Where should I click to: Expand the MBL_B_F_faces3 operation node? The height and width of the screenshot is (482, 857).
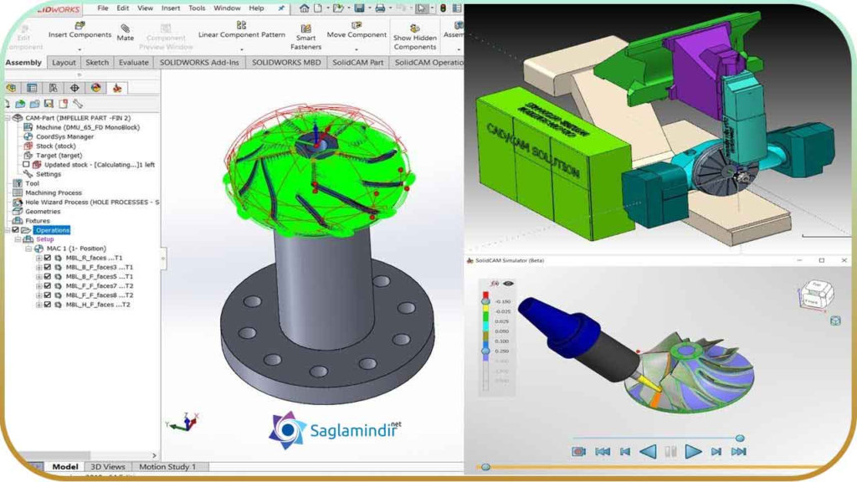[38, 267]
